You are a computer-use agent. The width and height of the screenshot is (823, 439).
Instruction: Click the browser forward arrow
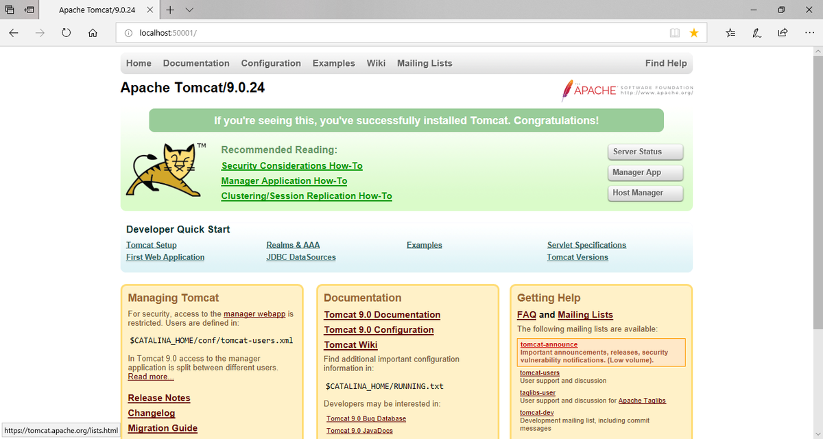[40, 32]
